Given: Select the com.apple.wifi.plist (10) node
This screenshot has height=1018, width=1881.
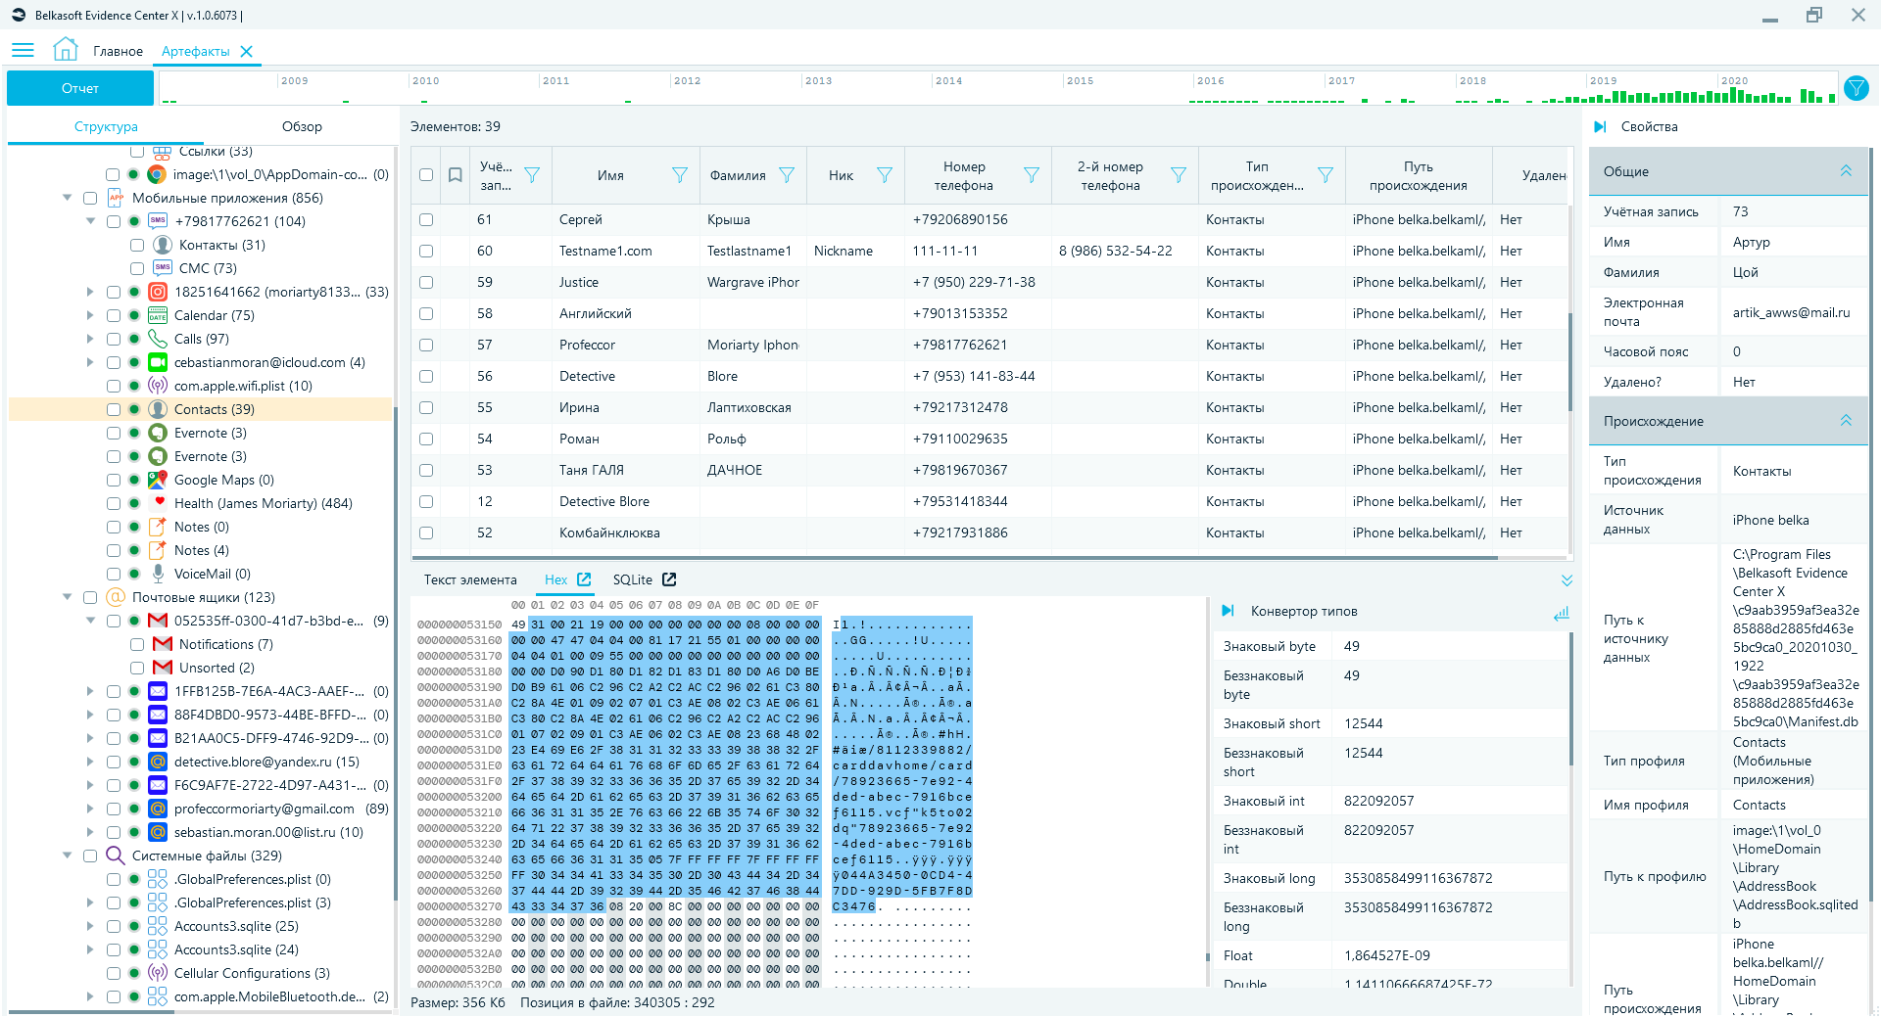Looking at the screenshot, I should pyautogui.click(x=243, y=386).
